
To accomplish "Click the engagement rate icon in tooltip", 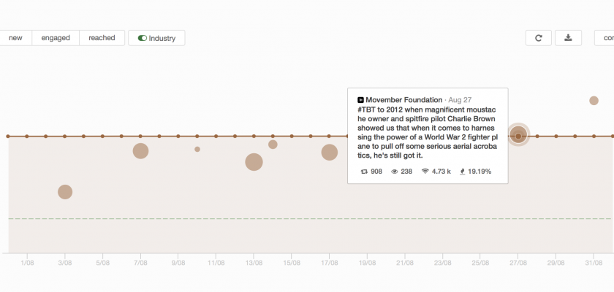I will click(462, 172).
